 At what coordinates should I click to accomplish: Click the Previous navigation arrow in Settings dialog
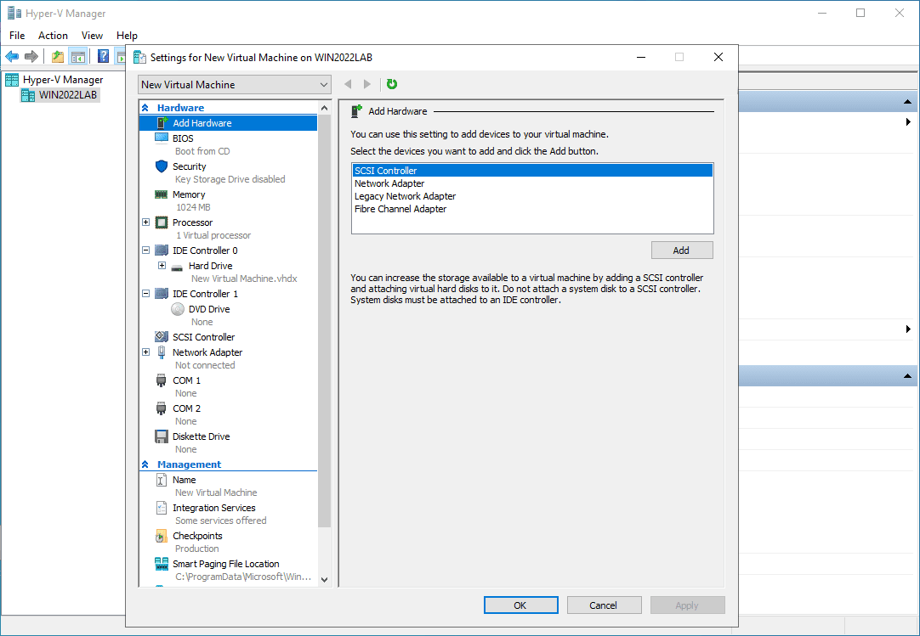[x=348, y=84]
